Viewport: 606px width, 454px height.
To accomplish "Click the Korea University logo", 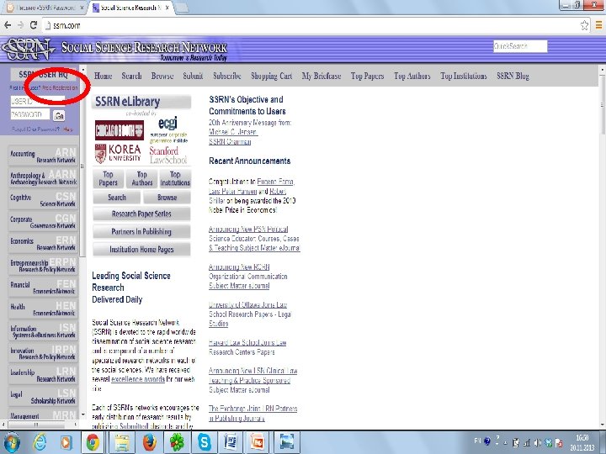I will coord(118,153).
